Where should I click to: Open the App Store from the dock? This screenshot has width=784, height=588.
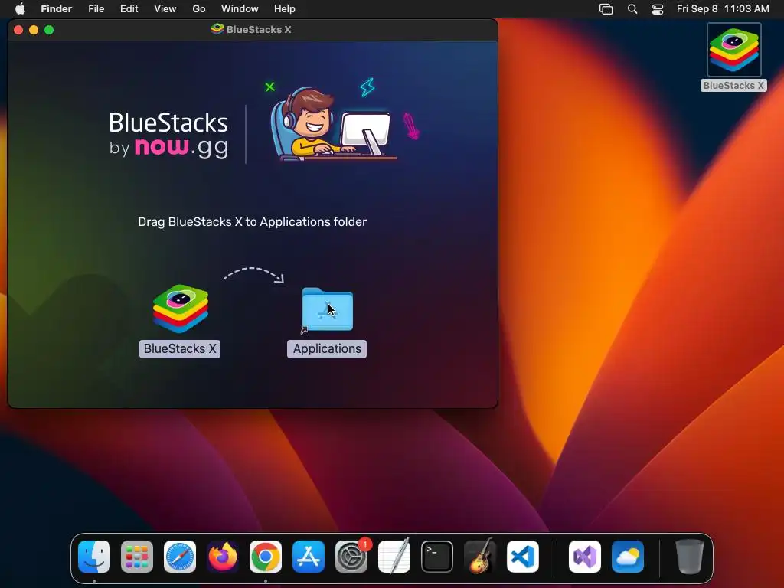(309, 557)
